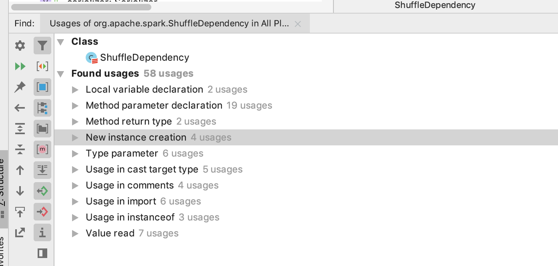Screen dimensions: 558x266
Task: Jump to previous occurrence up arrow
Action: pyautogui.click(x=20, y=170)
